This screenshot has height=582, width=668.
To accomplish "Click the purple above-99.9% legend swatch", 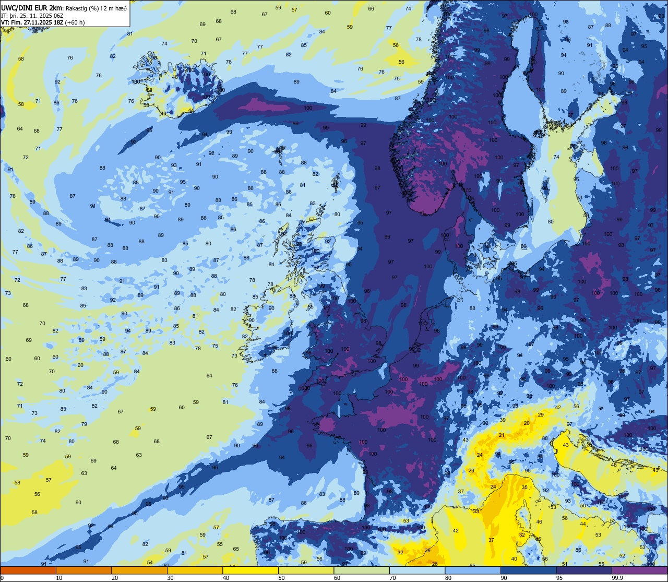I will click(639, 571).
